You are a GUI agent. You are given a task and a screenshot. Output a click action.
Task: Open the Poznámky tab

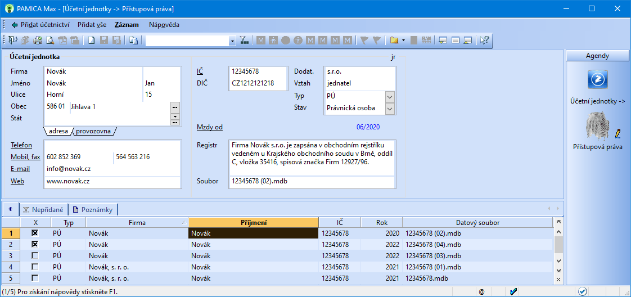[x=93, y=210]
